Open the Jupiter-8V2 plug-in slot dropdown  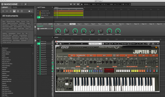pyautogui.click(x=52, y=28)
